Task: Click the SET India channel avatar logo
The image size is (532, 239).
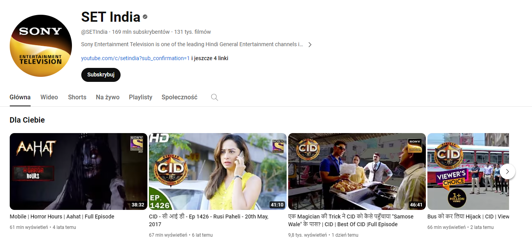Action: pyautogui.click(x=41, y=46)
